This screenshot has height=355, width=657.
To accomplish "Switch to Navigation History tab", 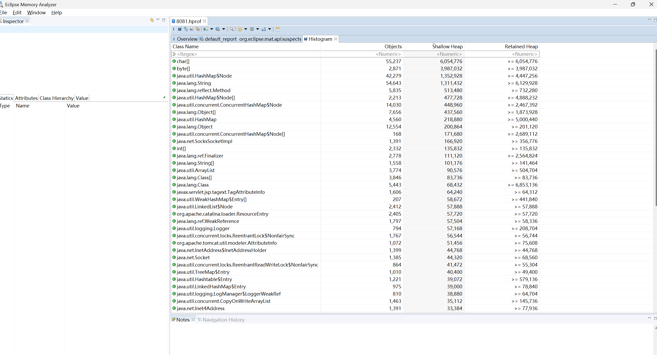I will coord(221,320).
